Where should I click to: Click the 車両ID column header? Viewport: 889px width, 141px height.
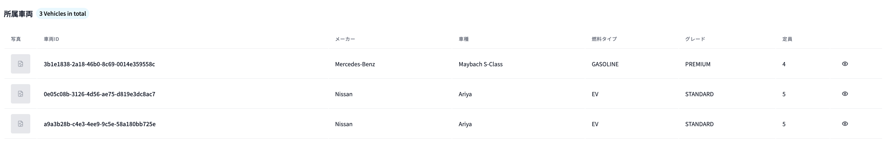point(51,39)
